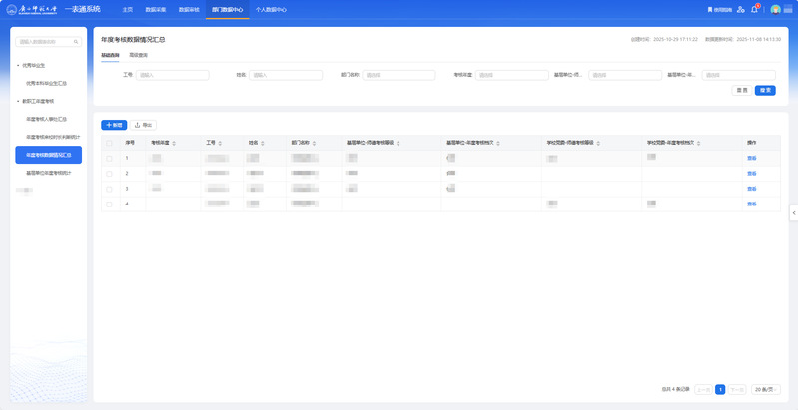The width and height of the screenshot is (798, 410).
Task: Click the blue 新增 button
Action: [114, 125]
